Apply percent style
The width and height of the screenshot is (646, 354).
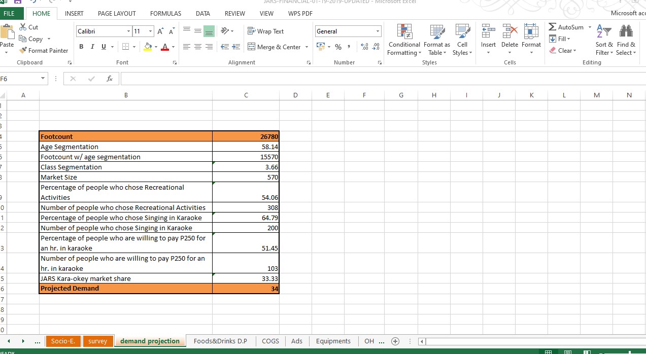pos(338,47)
